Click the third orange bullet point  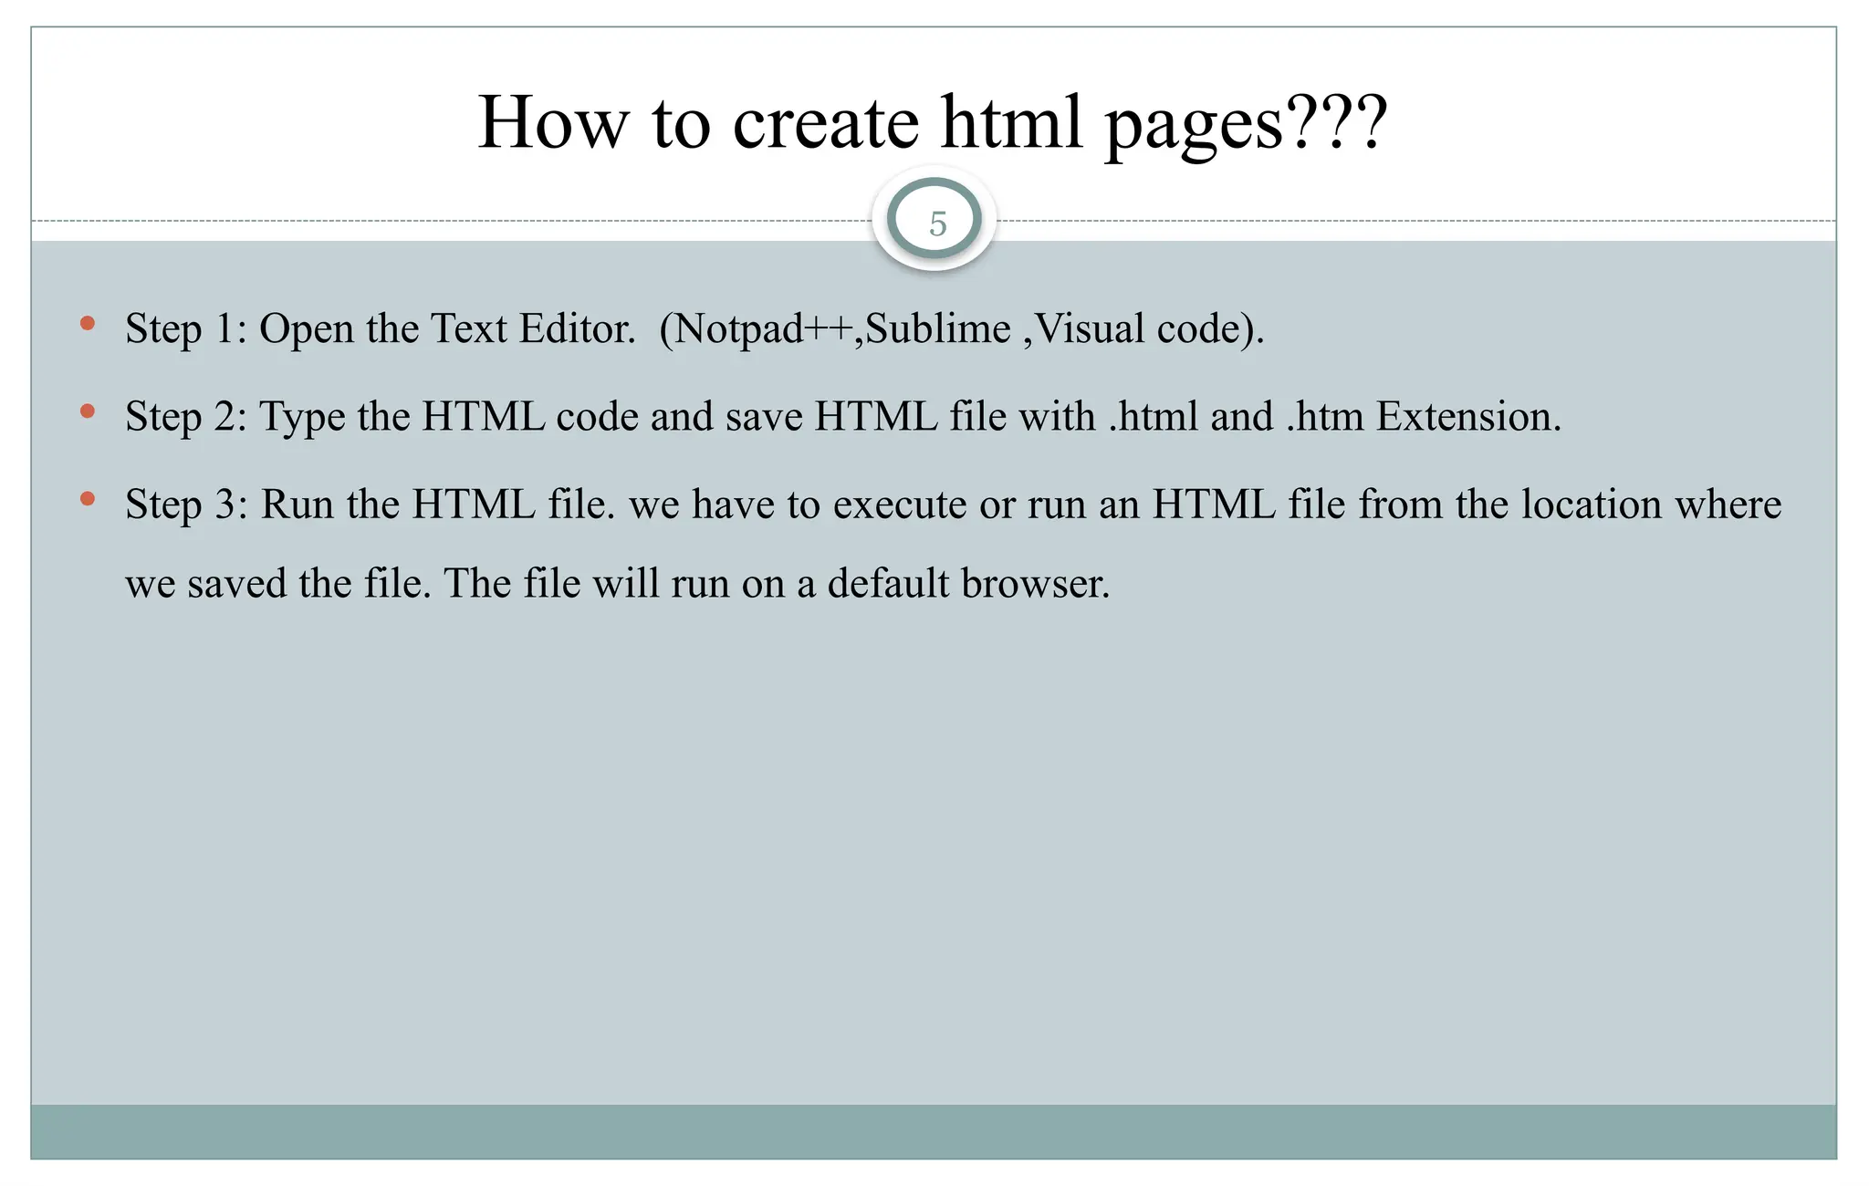88,499
